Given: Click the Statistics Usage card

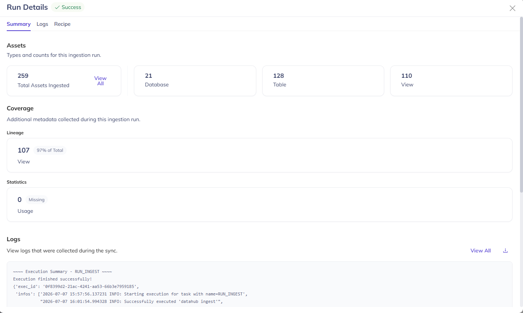Looking at the screenshot, I should [x=260, y=205].
